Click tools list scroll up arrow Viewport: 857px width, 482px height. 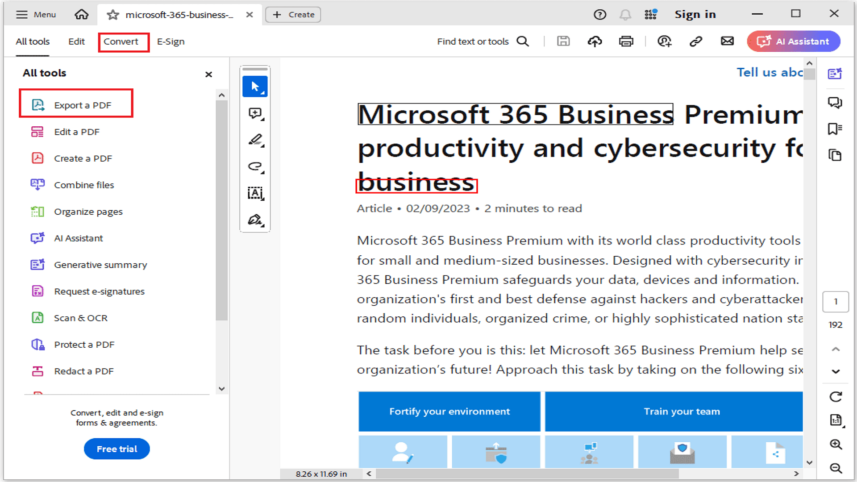221,95
